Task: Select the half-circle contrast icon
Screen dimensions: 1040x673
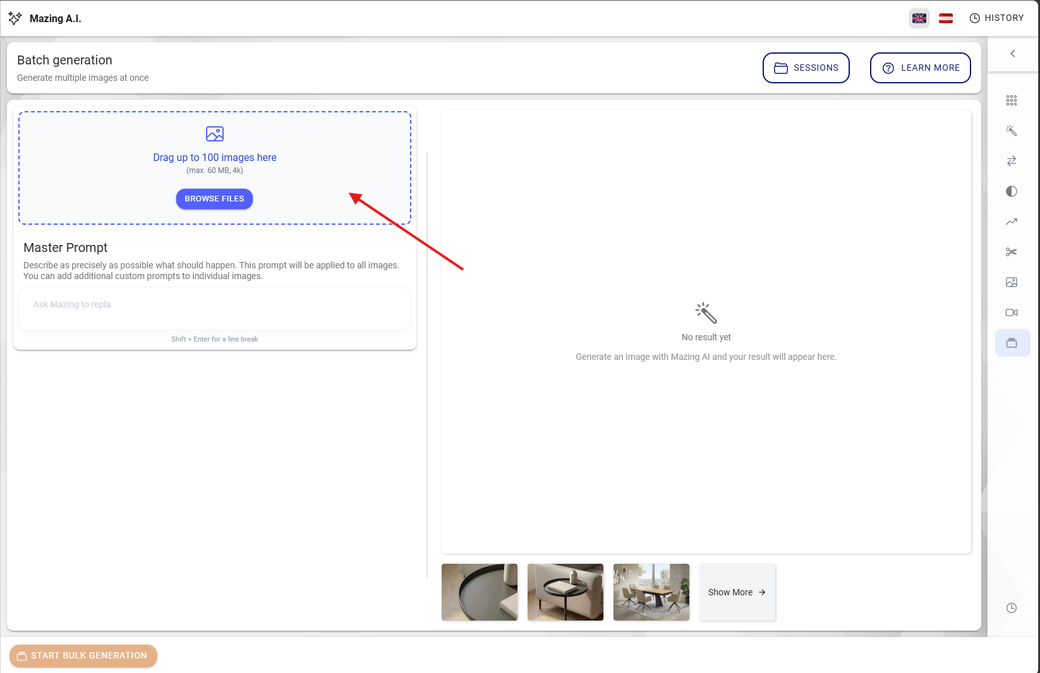Action: pyautogui.click(x=1012, y=191)
